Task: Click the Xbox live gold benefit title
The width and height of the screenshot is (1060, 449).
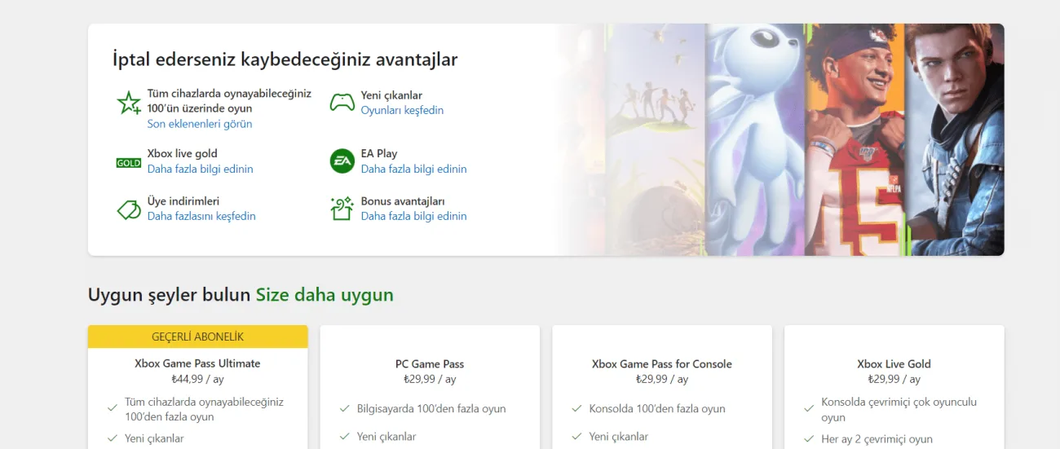Action: tap(183, 153)
